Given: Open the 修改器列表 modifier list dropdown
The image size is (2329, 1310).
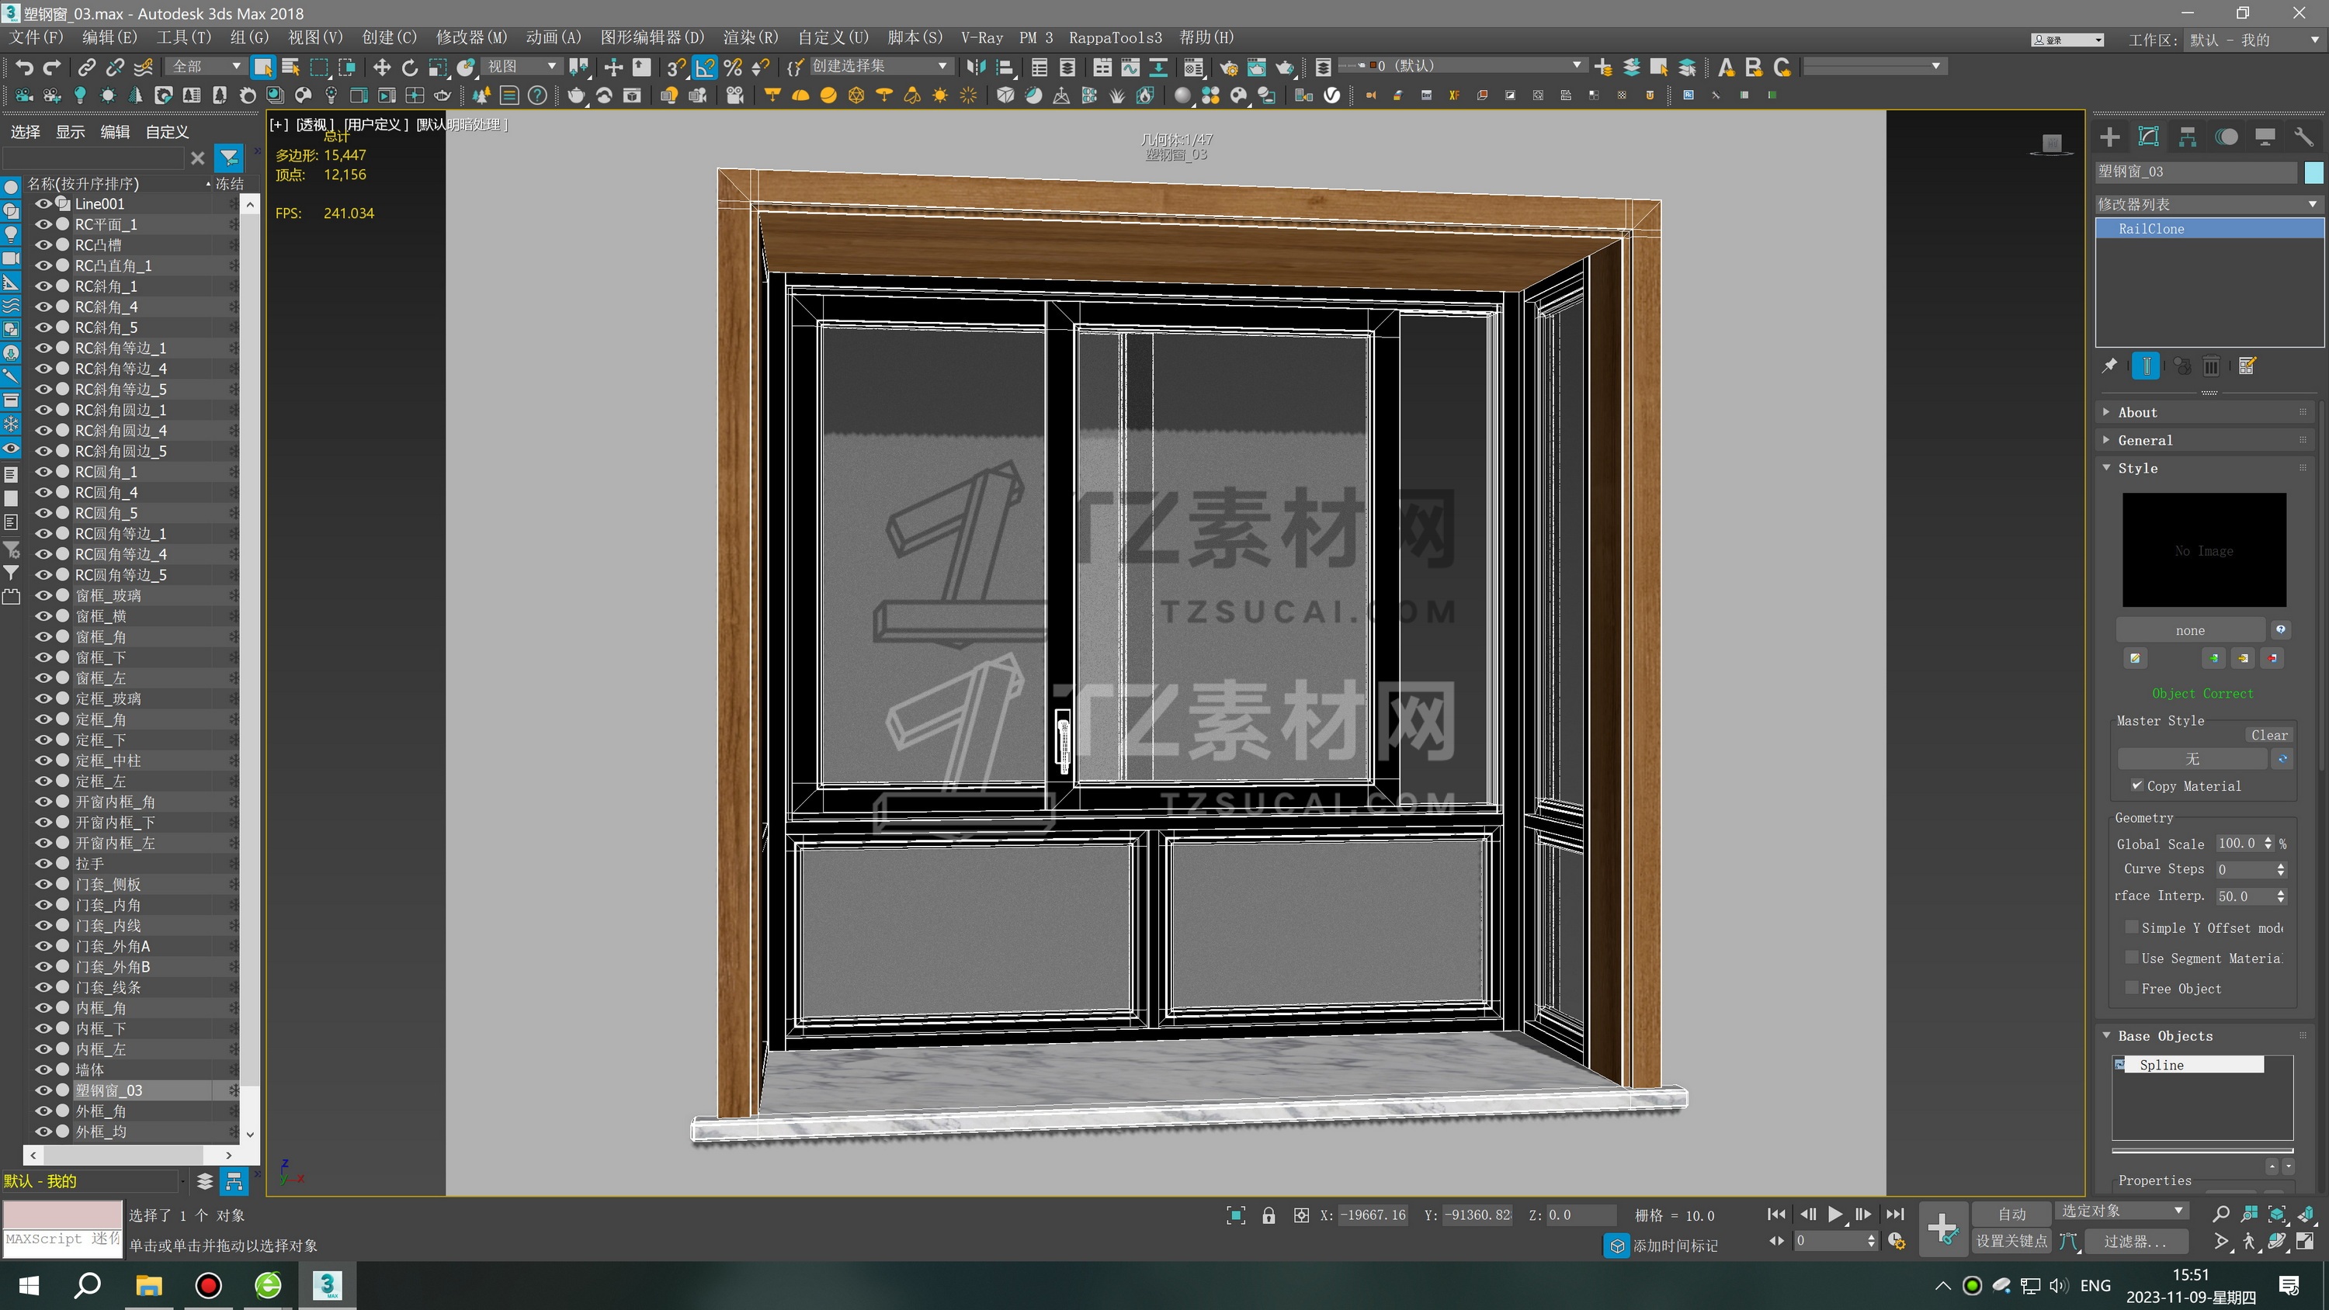Looking at the screenshot, I should 2207,204.
